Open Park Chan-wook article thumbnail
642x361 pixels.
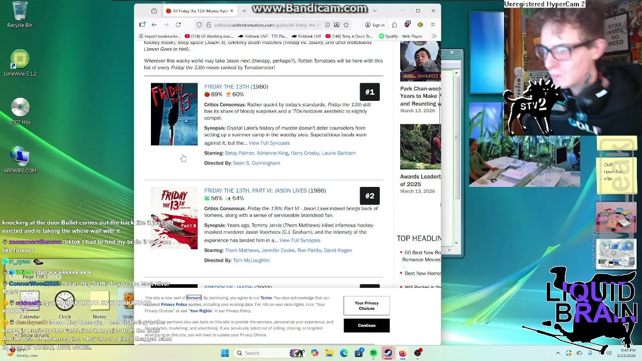pyautogui.click(x=420, y=62)
